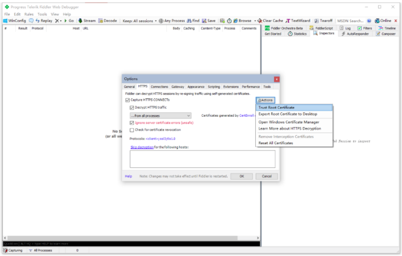Open the Tools menu in menu bar
Screen dimensions: 402x256
[42, 14]
